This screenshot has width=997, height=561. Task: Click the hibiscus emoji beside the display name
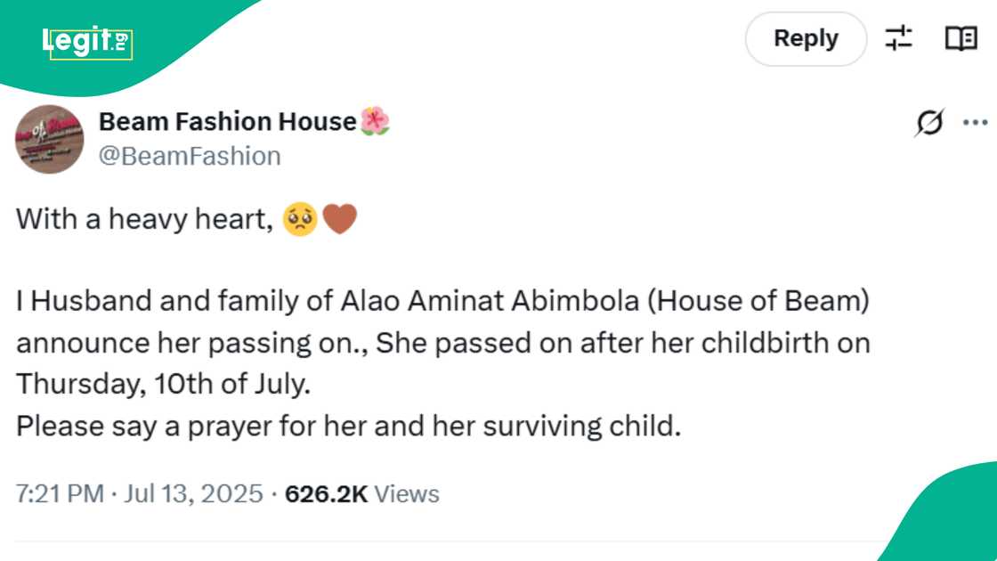click(x=375, y=120)
